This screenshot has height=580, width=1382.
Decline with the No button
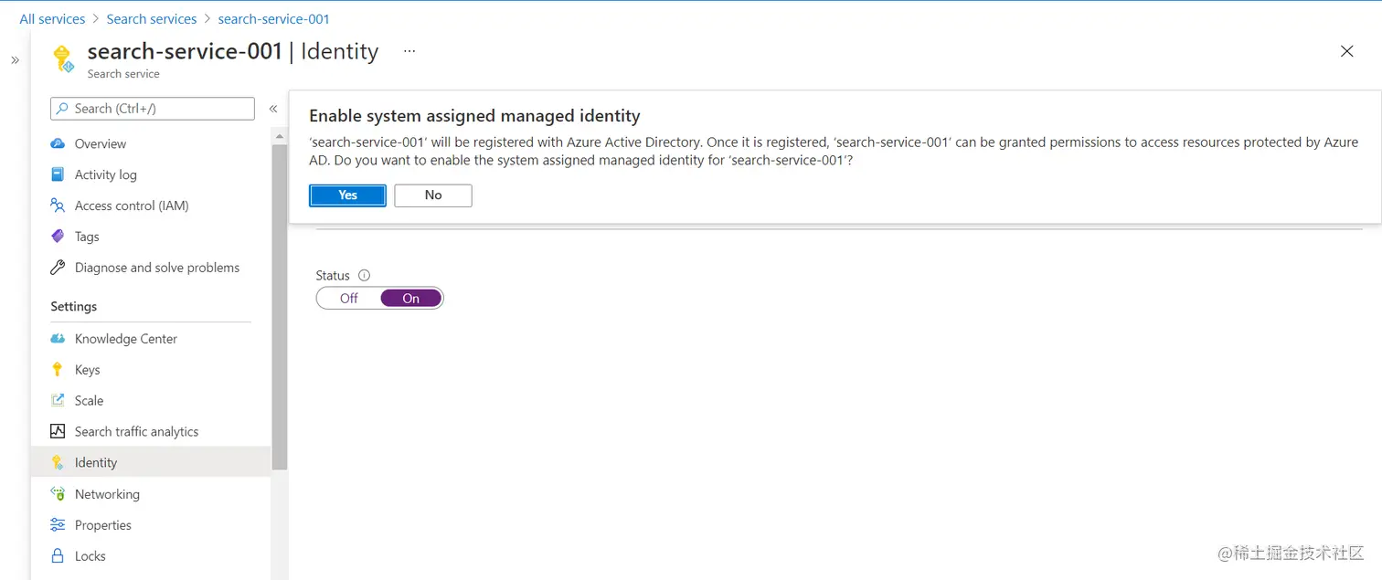433,195
